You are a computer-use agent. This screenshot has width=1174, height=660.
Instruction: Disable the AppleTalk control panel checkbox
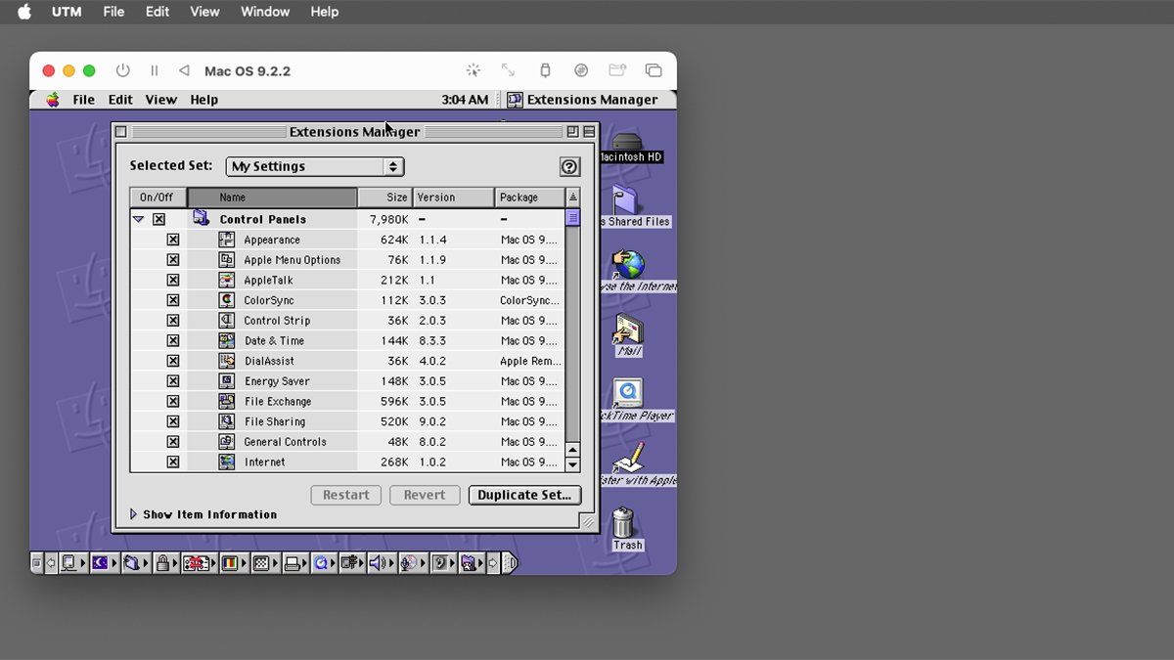click(173, 281)
